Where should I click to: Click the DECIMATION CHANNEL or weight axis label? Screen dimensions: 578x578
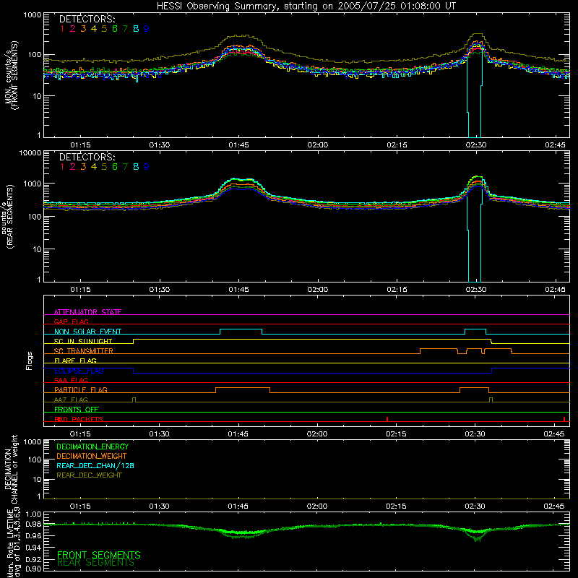12,469
